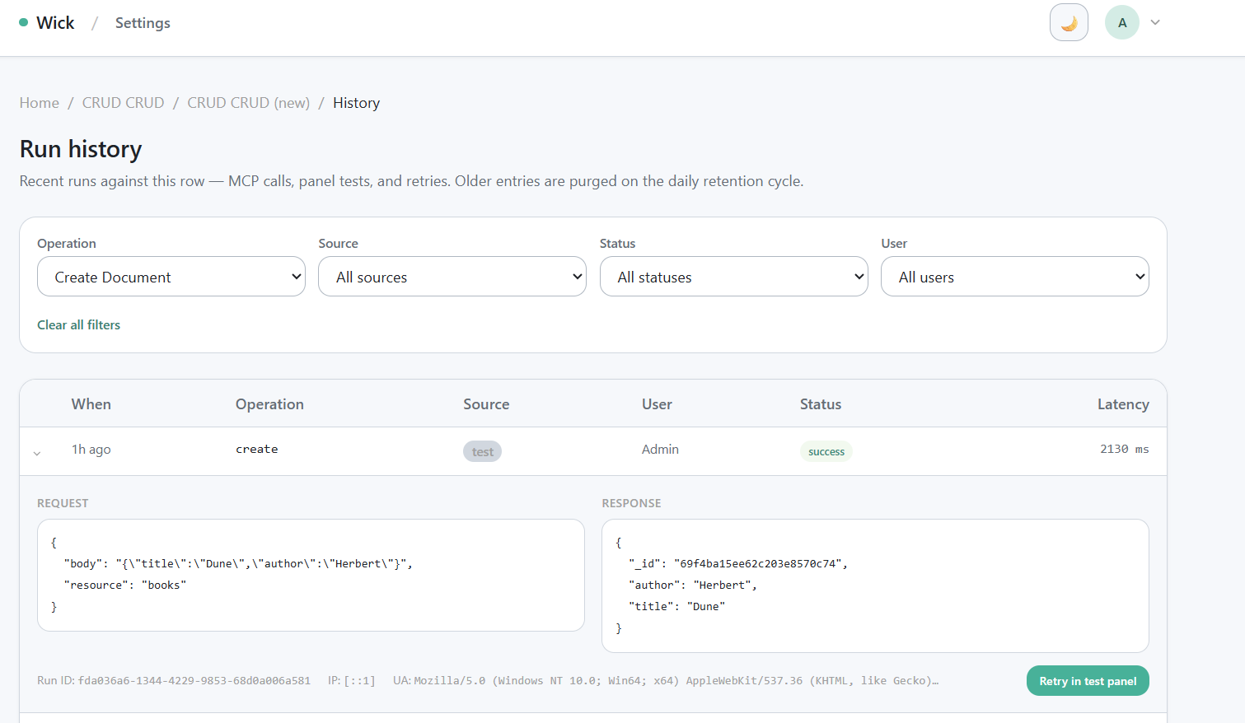Open the All users dropdown

coord(1015,277)
